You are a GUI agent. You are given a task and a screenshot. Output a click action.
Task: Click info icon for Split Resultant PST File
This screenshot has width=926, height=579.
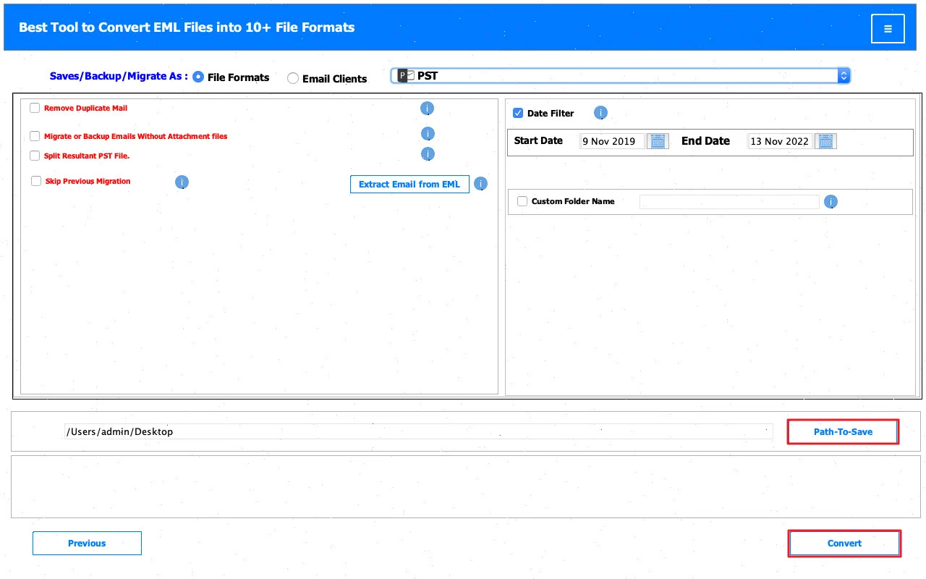click(x=428, y=154)
